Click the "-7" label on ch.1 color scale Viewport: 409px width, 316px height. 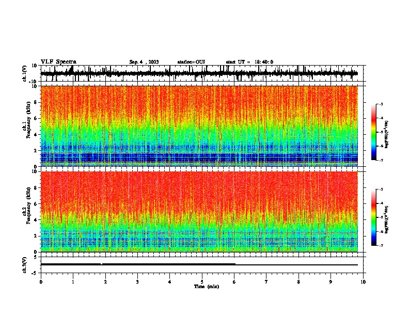(381, 160)
